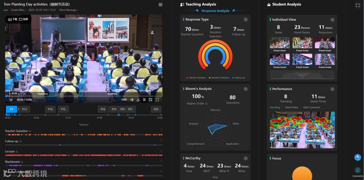Expand the Bloom's Analysis card arrow

click(246, 89)
